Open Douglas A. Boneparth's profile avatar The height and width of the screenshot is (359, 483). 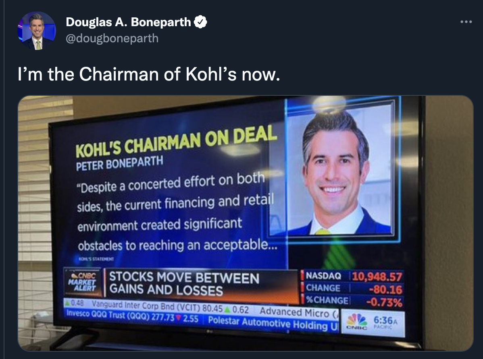[x=36, y=31]
